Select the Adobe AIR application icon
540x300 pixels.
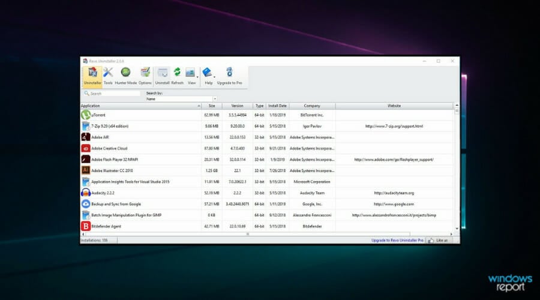coord(86,137)
